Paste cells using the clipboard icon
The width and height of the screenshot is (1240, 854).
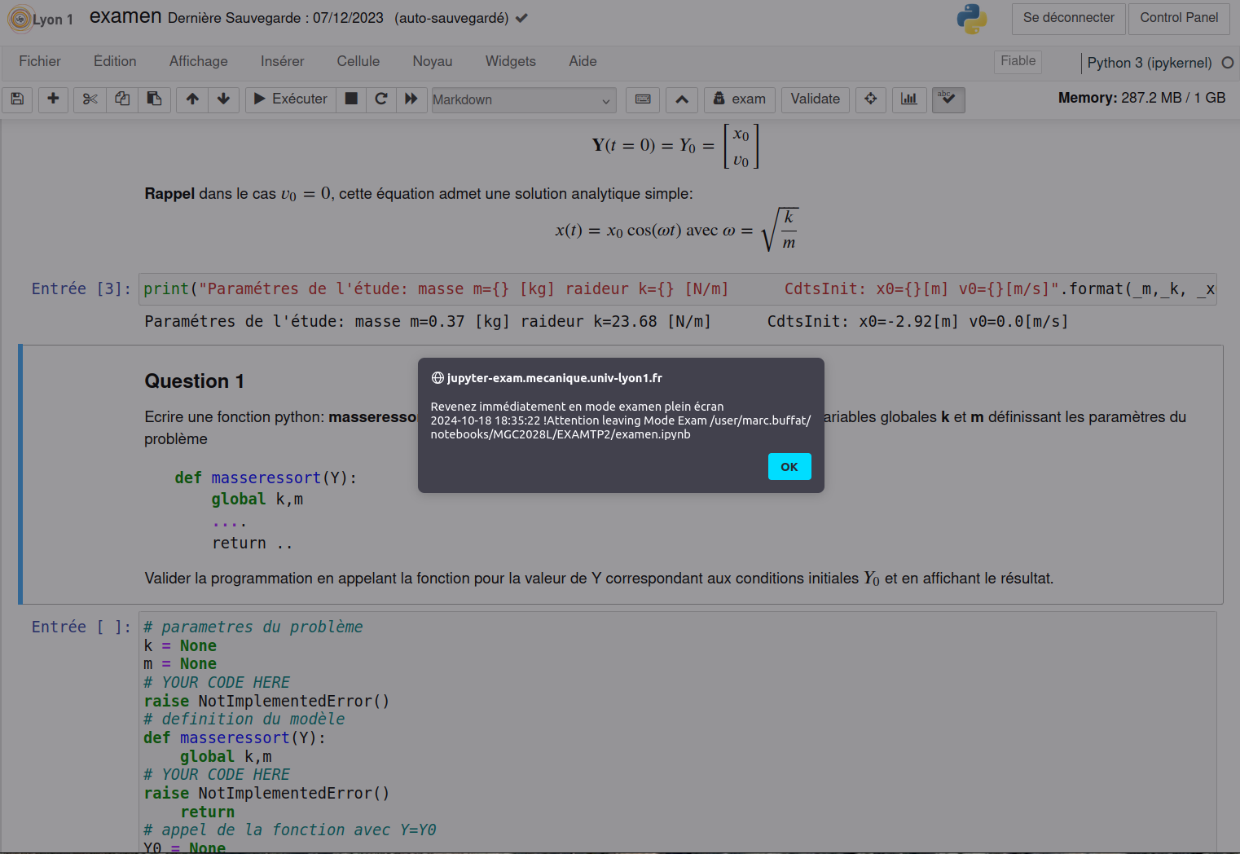154,99
